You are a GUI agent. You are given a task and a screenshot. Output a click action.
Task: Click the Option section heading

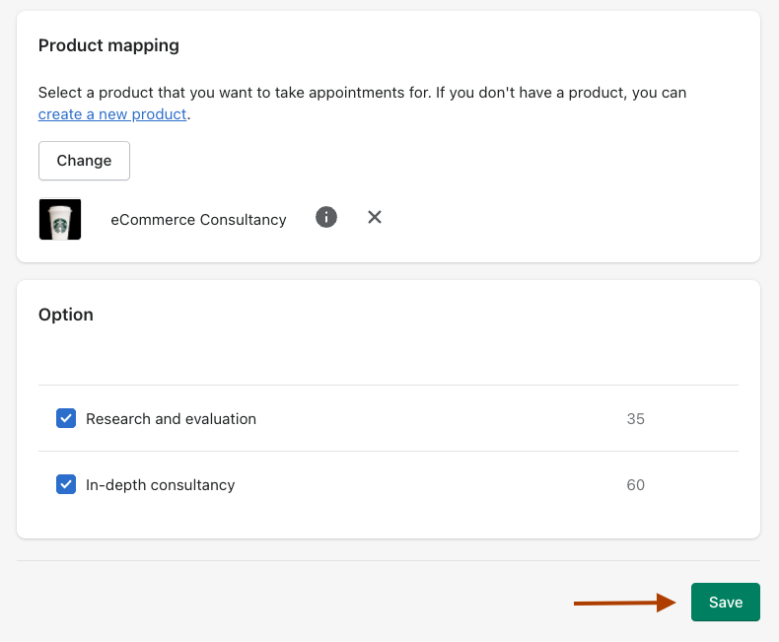coord(66,315)
